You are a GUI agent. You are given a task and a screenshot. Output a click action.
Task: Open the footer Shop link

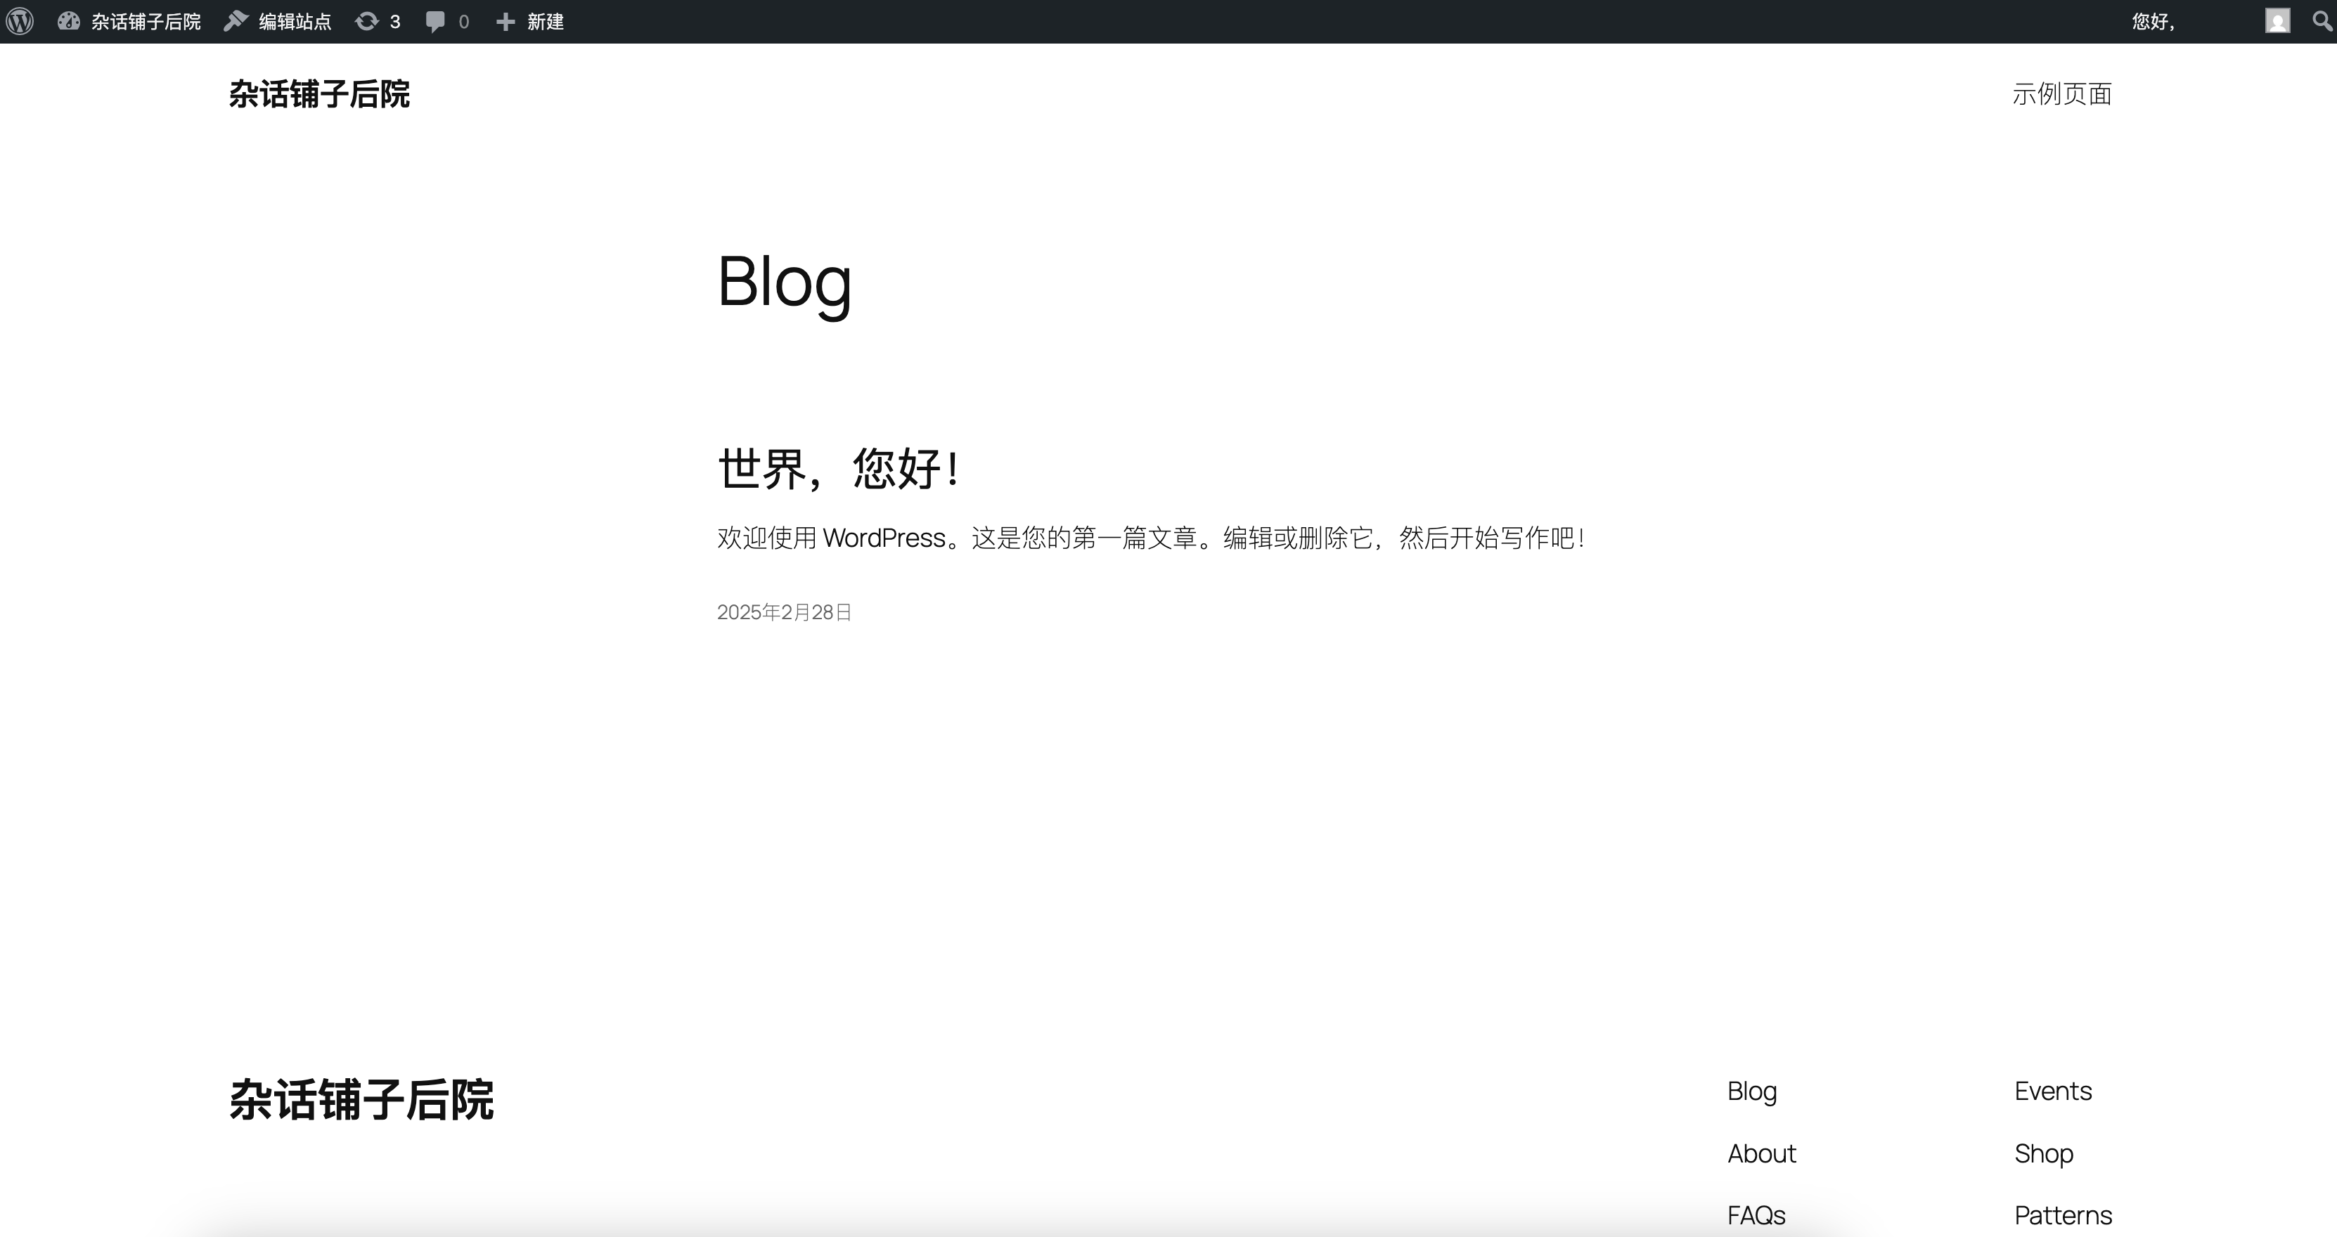(x=2043, y=1153)
